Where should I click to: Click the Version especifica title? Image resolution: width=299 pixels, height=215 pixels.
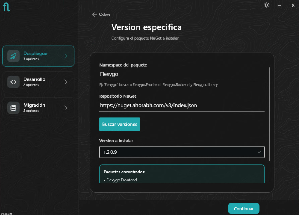(x=146, y=27)
